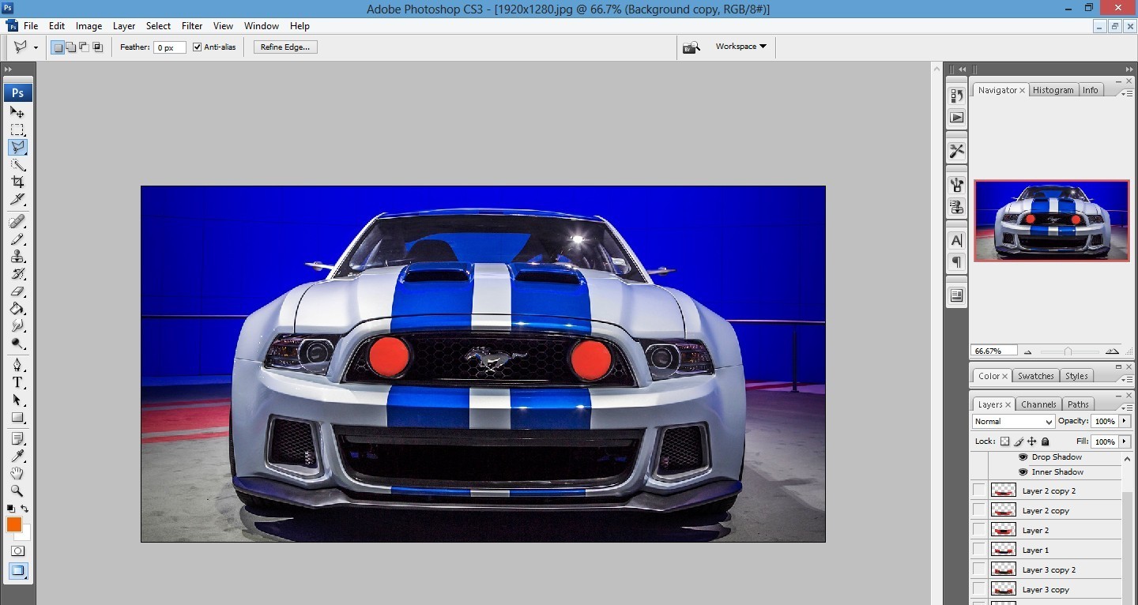Toggle Lock position
Screen dimensions: 1138x605
(x=1031, y=442)
